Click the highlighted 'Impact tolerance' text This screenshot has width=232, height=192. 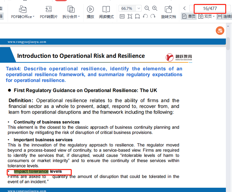pyautogui.click(x=31, y=172)
